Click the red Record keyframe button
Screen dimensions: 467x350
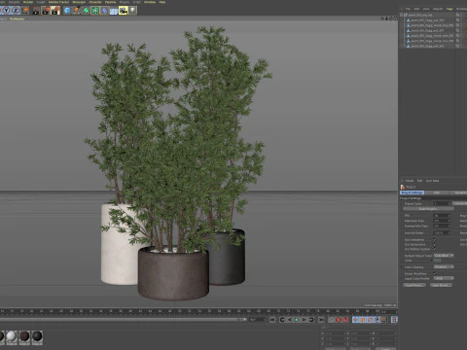[338, 320]
